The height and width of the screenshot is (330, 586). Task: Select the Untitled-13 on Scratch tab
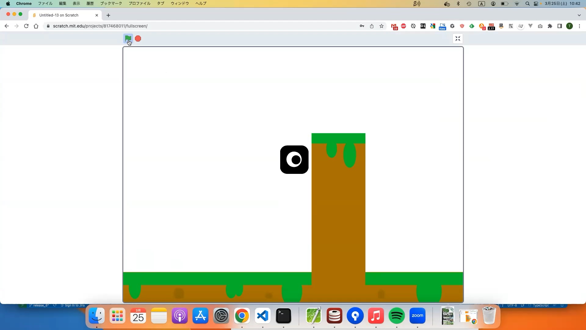pyautogui.click(x=66, y=15)
